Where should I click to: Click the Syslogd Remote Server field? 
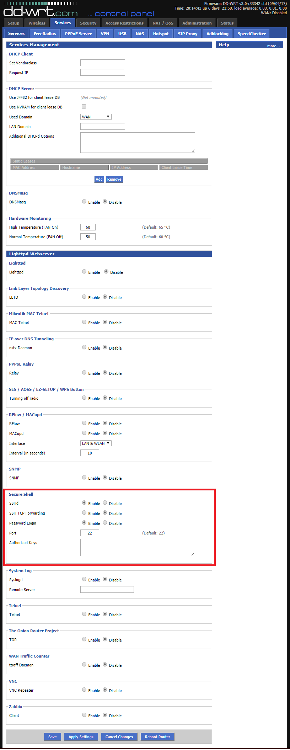click(107, 589)
